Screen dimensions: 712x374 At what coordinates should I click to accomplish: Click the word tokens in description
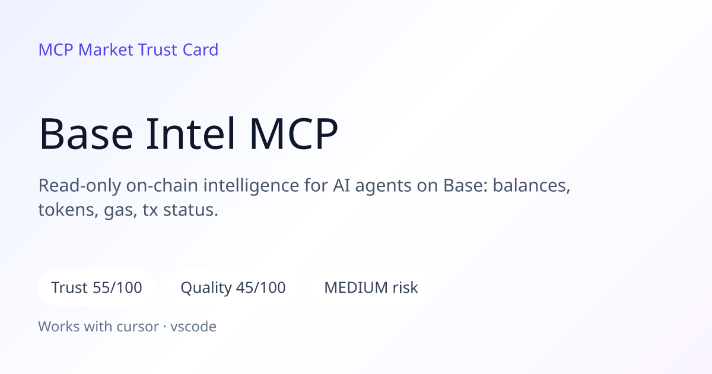63,210
